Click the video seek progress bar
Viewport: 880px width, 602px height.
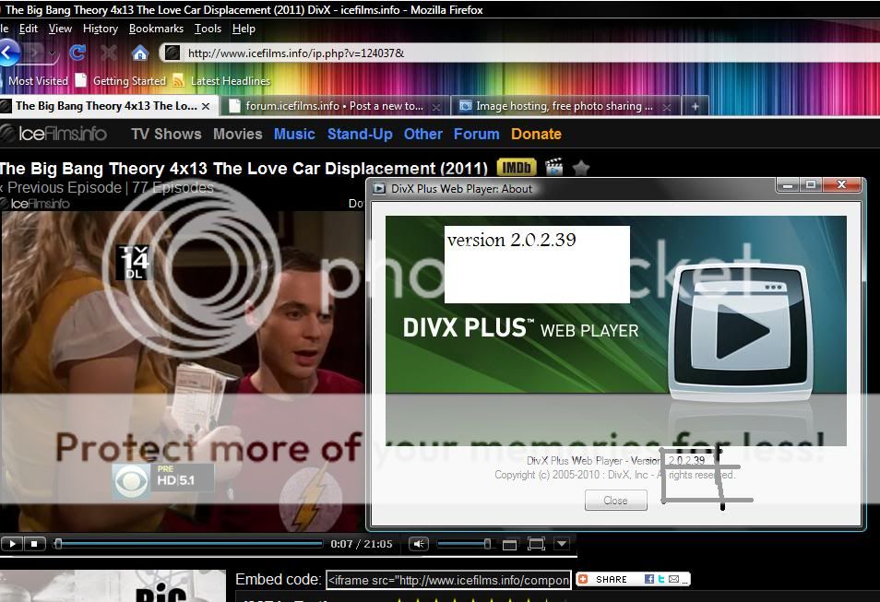(188, 543)
